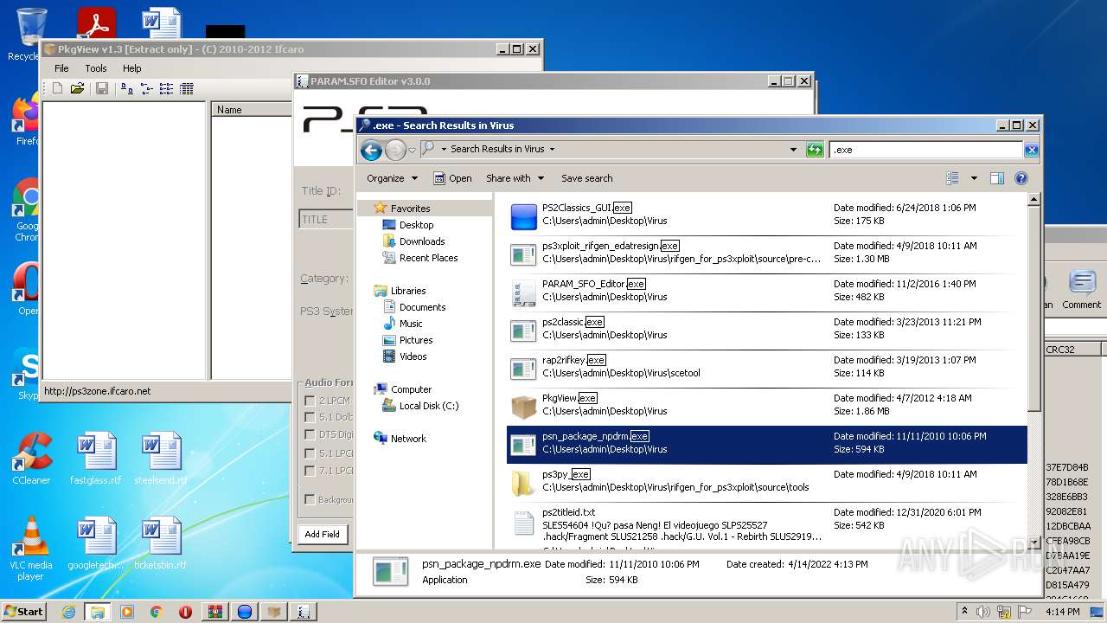Open Downloads in Favorites
The width and height of the screenshot is (1107, 623).
(422, 241)
